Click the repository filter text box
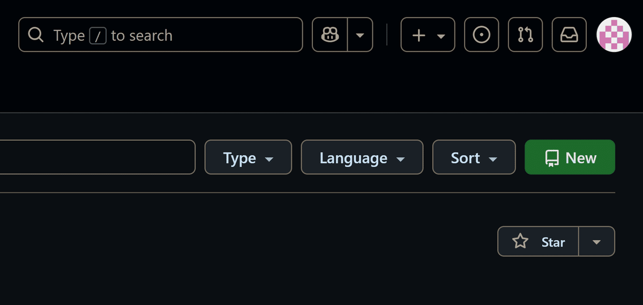643x305 pixels. coord(96,157)
